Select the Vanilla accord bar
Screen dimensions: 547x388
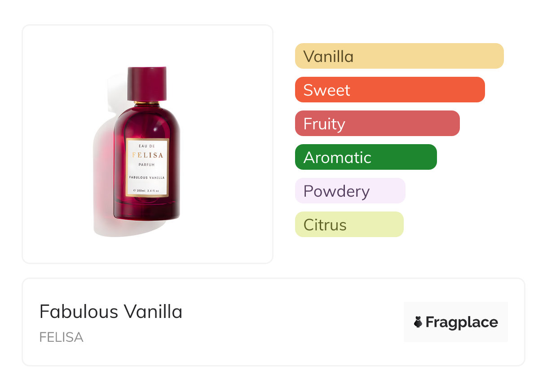(x=399, y=56)
